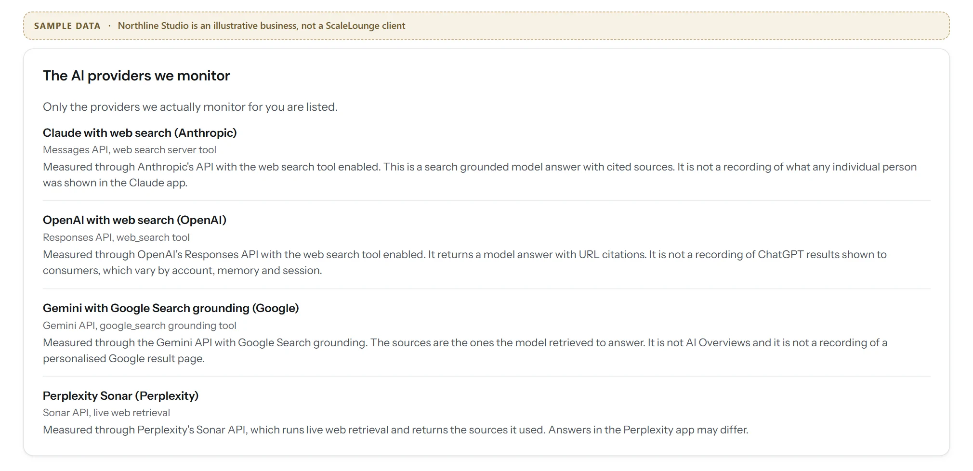The image size is (973, 471).
Task: Select 'Only the providers we actually monitor' sentence
Action: [x=190, y=107]
